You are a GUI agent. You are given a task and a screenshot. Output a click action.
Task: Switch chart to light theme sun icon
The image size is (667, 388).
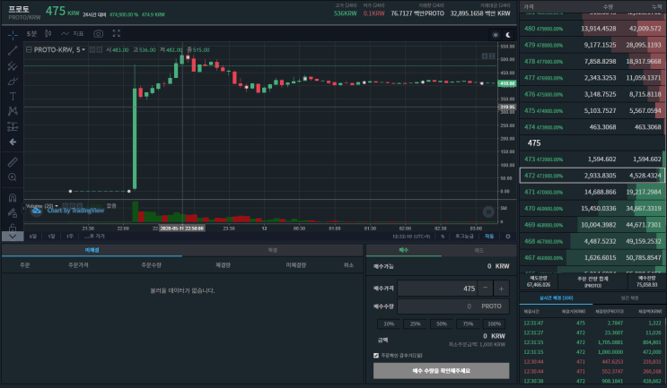tap(496, 35)
